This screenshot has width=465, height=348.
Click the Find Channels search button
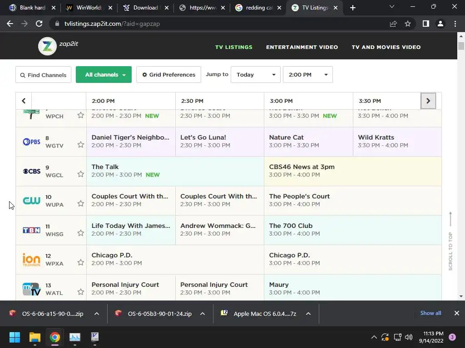43,75
